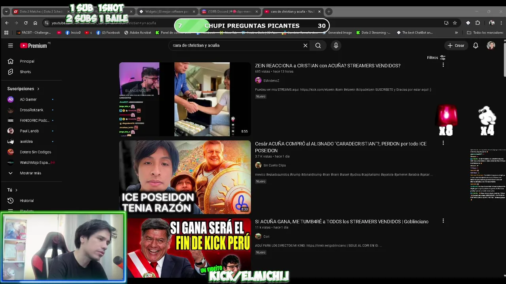Click the browser home icon
Screen dimensions: 506x284
(35, 23)
